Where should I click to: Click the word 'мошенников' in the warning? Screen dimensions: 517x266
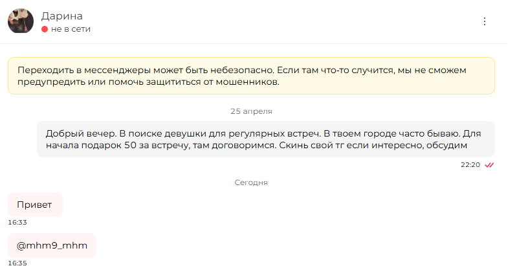(x=247, y=82)
